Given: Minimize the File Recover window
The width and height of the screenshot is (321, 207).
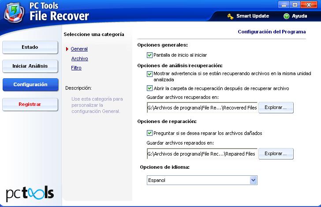Looking at the screenshot, I should point(284,5).
